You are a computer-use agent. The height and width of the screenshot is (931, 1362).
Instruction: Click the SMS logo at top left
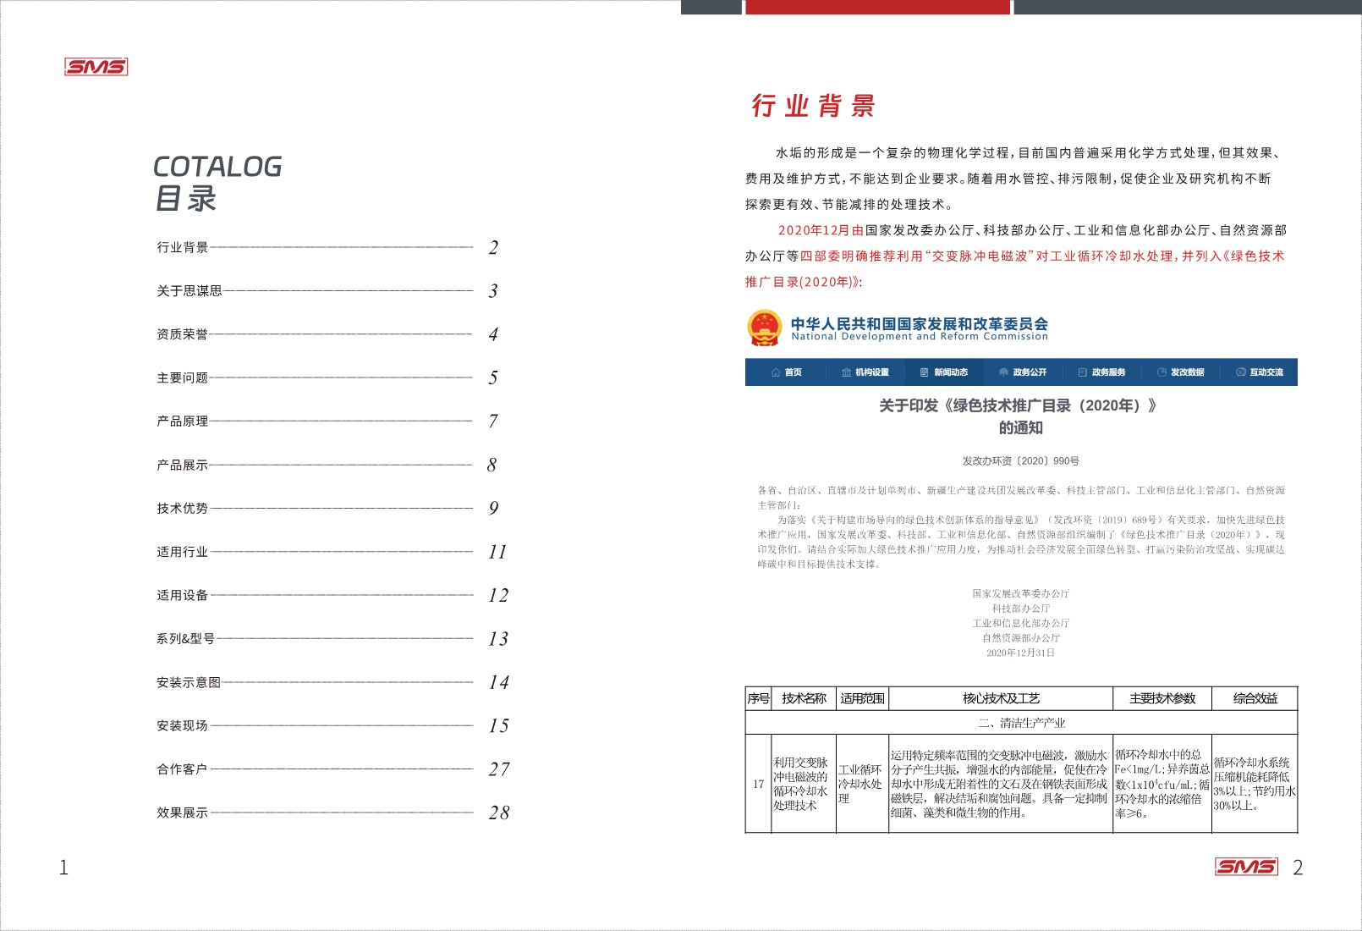pyautogui.click(x=96, y=67)
